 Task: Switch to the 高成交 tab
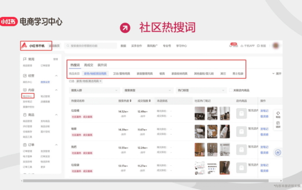[88, 65]
